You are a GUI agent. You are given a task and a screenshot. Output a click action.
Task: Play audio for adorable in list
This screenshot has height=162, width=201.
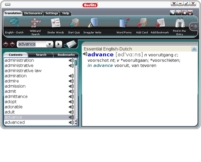coord(71,107)
